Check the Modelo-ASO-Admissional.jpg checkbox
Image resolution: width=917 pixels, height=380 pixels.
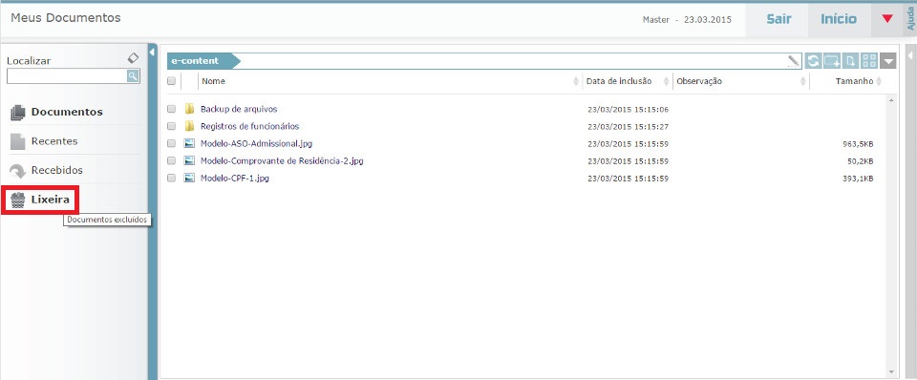pyautogui.click(x=171, y=143)
